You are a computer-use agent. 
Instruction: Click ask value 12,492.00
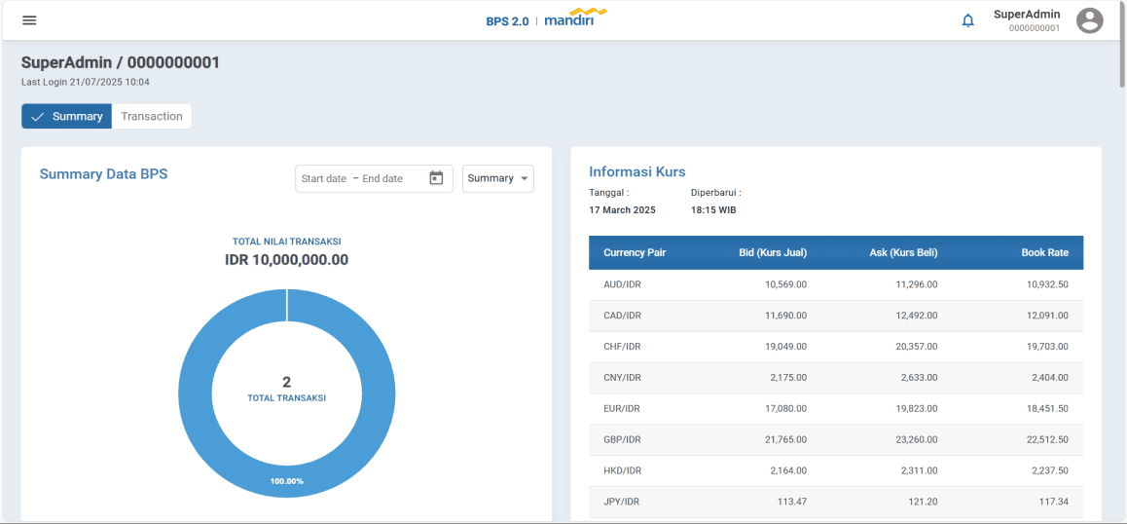point(917,316)
